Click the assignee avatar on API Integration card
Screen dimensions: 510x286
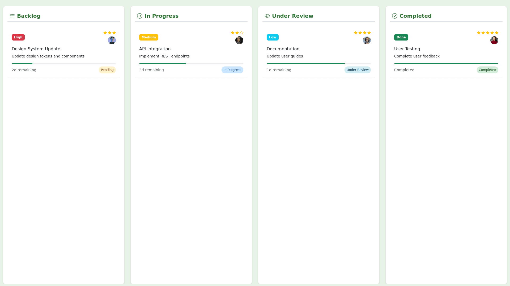coord(239,40)
